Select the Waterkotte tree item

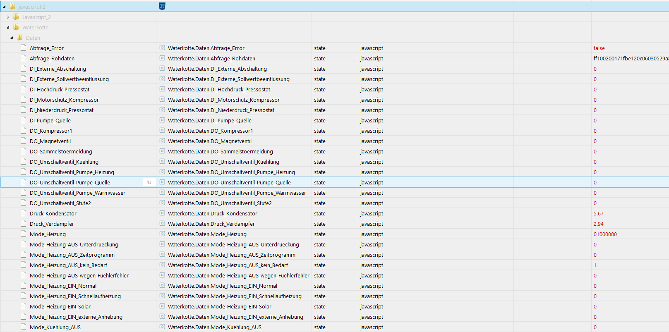[35, 27]
